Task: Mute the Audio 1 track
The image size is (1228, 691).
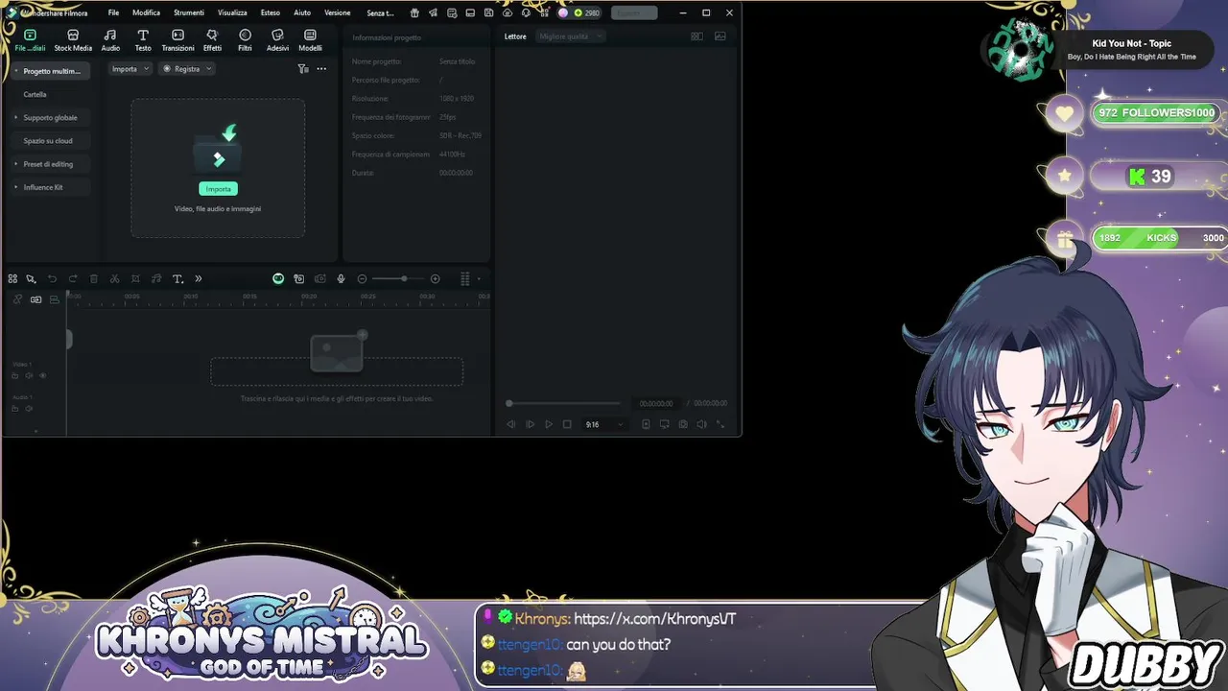Action: (29, 408)
